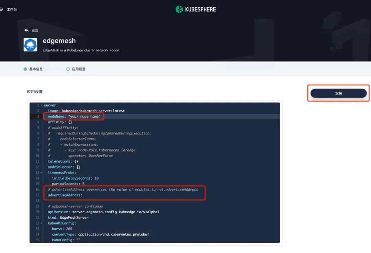Click the image: kubeedge/edgemesh-server:latest line
Viewport: 371px width, 253px height.
[86, 111]
